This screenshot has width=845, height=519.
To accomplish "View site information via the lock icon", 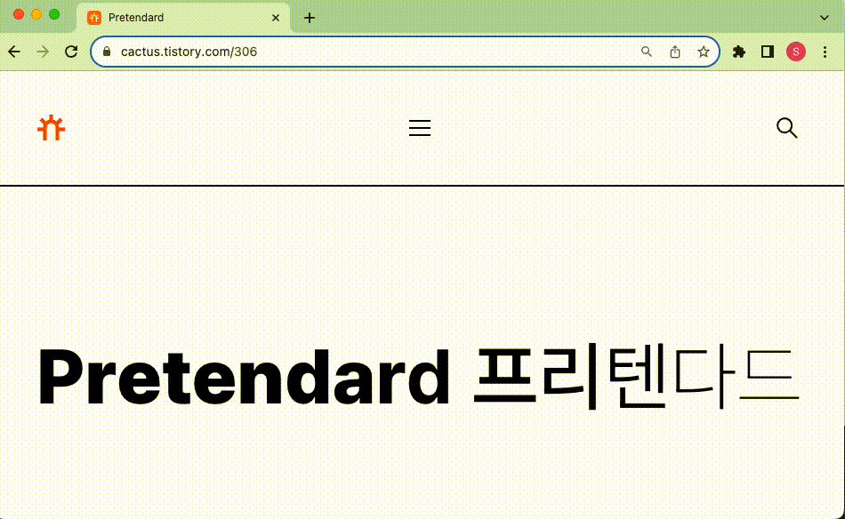I will pos(107,52).
